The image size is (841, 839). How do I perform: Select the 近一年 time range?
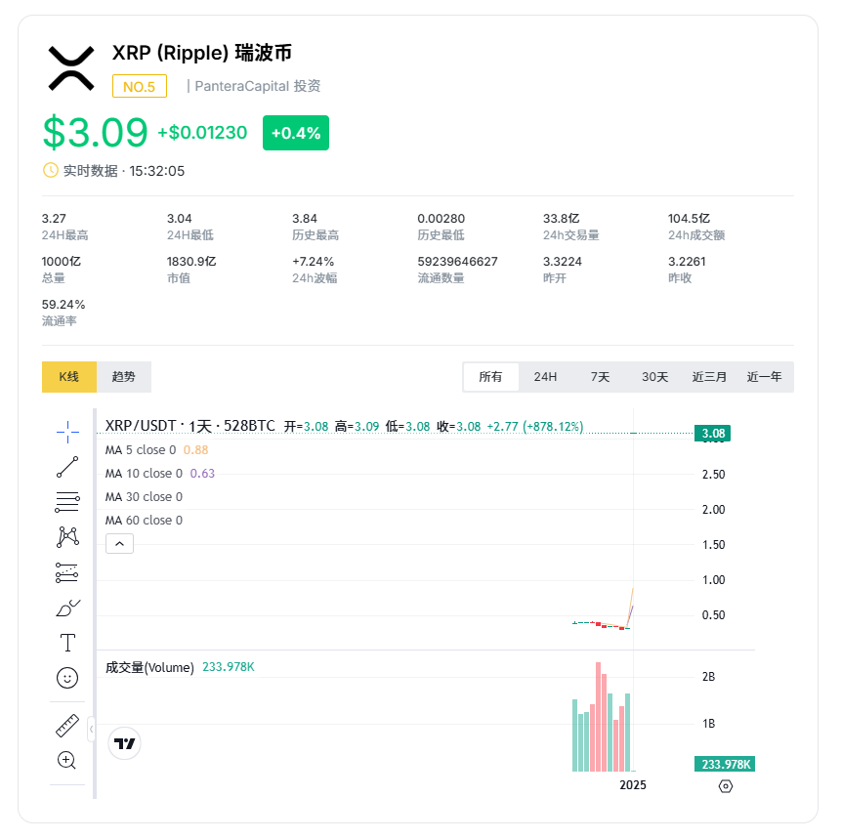tap(764, 377)
